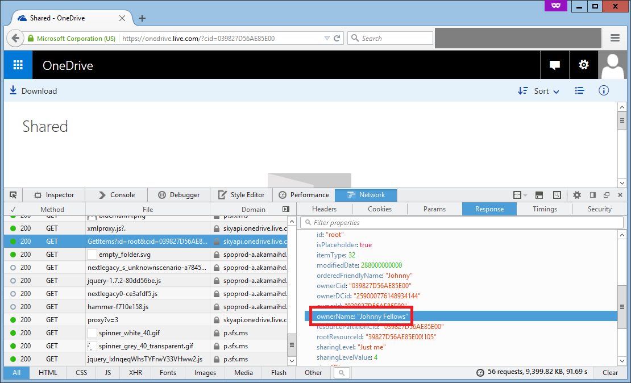Close the Shared - OneDrive tab
Viewport: 631px width, 383px height.
122,18
